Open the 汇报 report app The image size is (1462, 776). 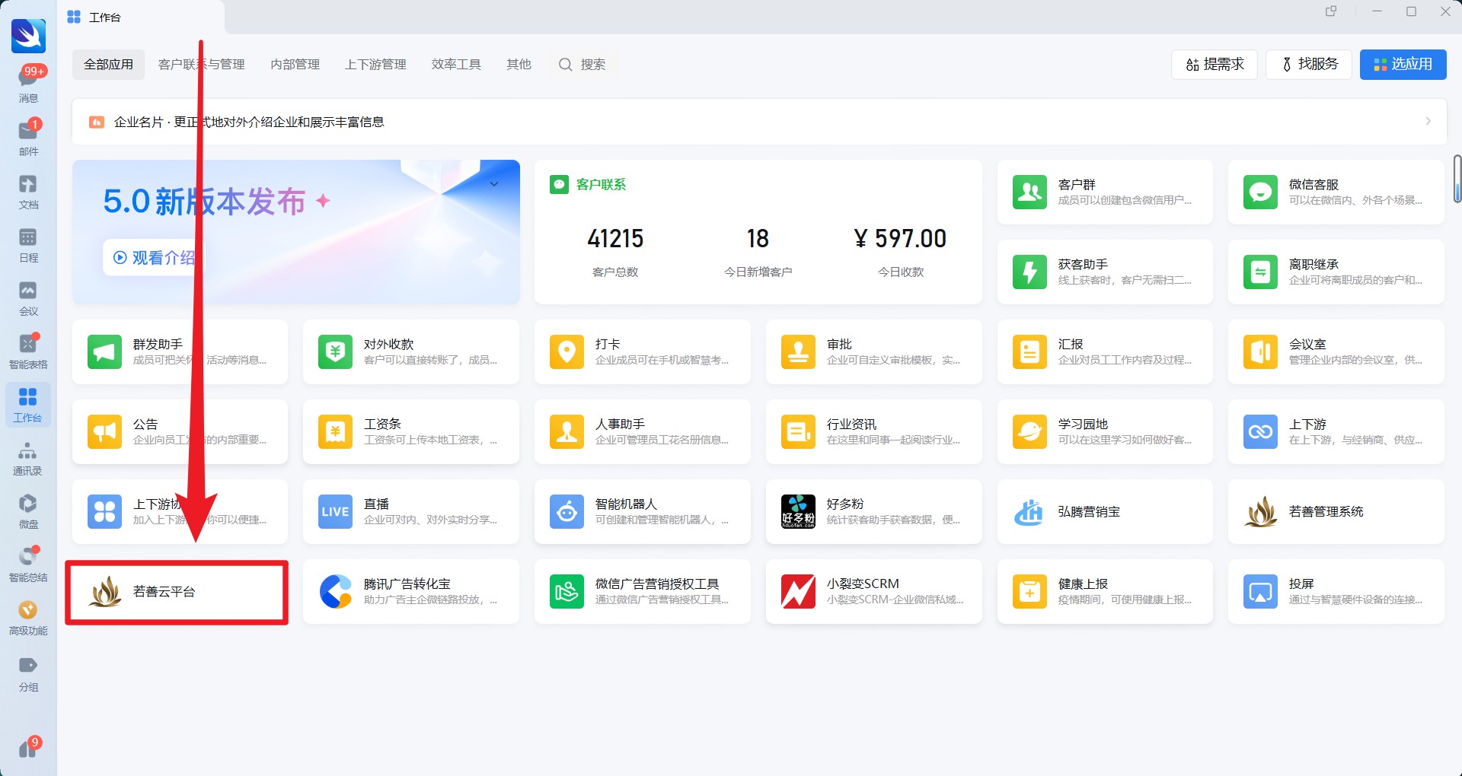(x=1105, y=351)
